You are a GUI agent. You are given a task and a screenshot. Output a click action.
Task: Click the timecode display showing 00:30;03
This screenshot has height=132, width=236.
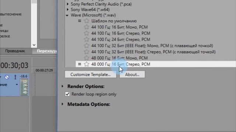click(14, 65)
